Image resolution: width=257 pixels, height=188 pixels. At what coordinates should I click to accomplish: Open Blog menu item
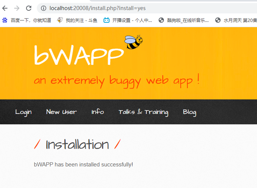(x=190, y=112)
